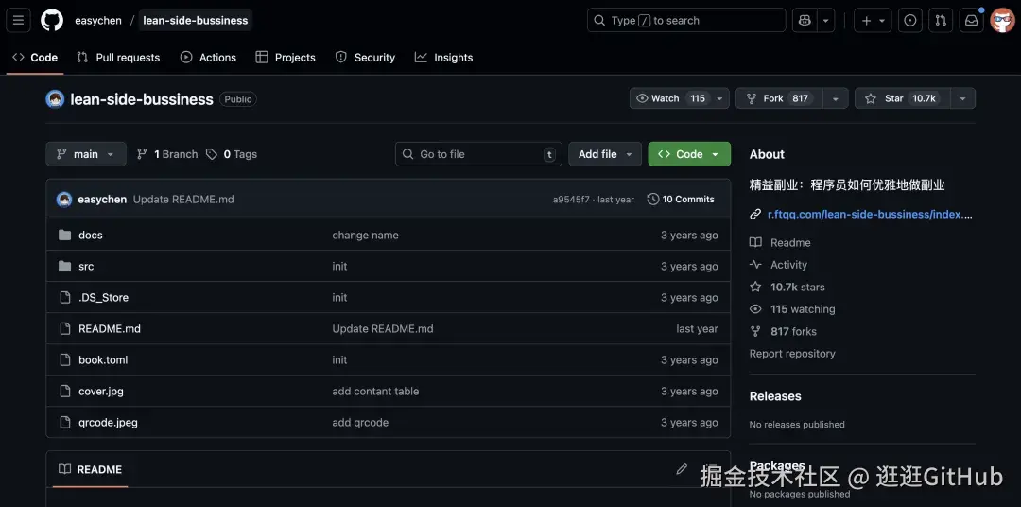Open Copilot chat icon in header
The height and width of the screenshot is (507, 1021).
coord(805,20)
